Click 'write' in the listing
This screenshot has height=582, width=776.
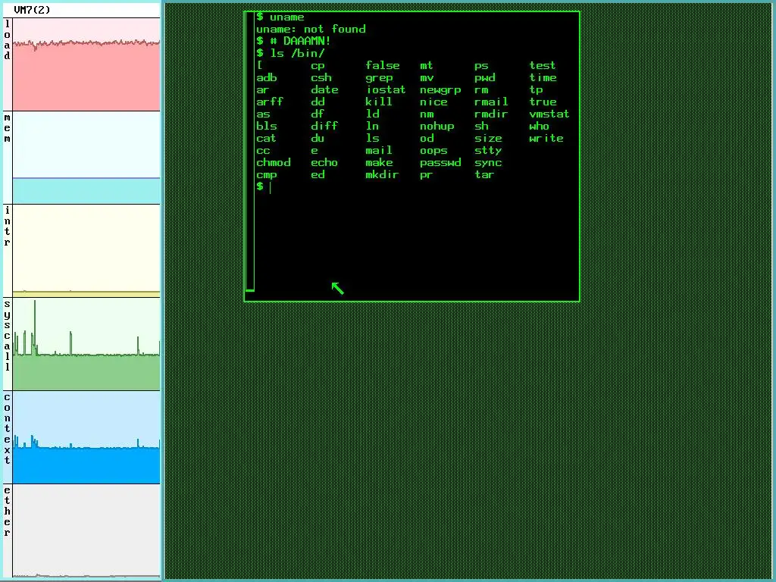(x=546, y=138)
